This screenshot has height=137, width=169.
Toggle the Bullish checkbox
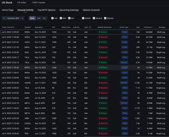[83, 18]
